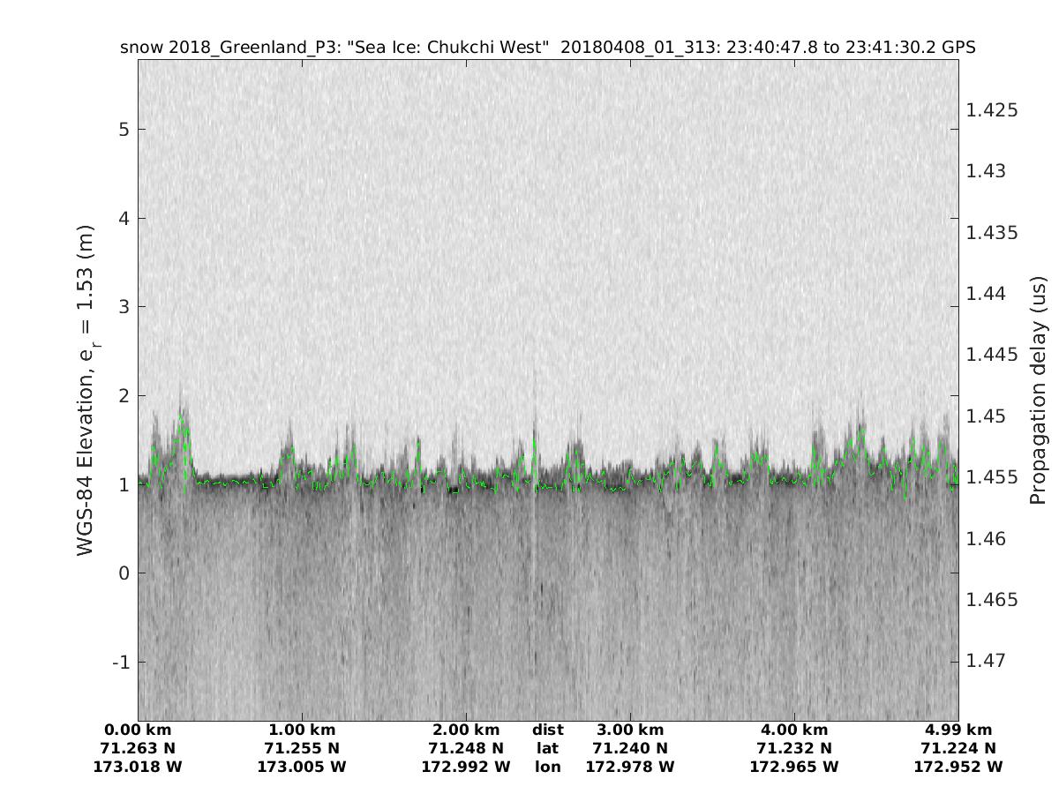The height and width of the screenshot is (794, 1059).
Task: Click the y-axis tick label 5
Action: click(x=122, y=130)
